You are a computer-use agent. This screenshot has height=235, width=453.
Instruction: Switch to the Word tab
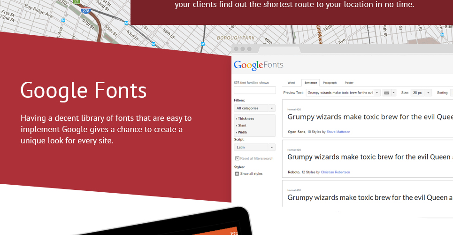click(291, 83)
